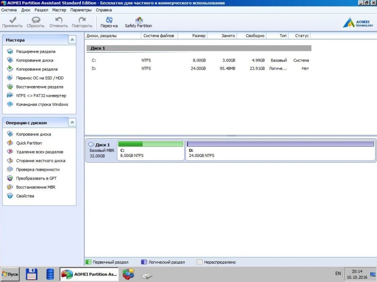Viewport: 377px width, 282px height.
Task: Click the Командная строка Windows icon
Action: (10, 104)
